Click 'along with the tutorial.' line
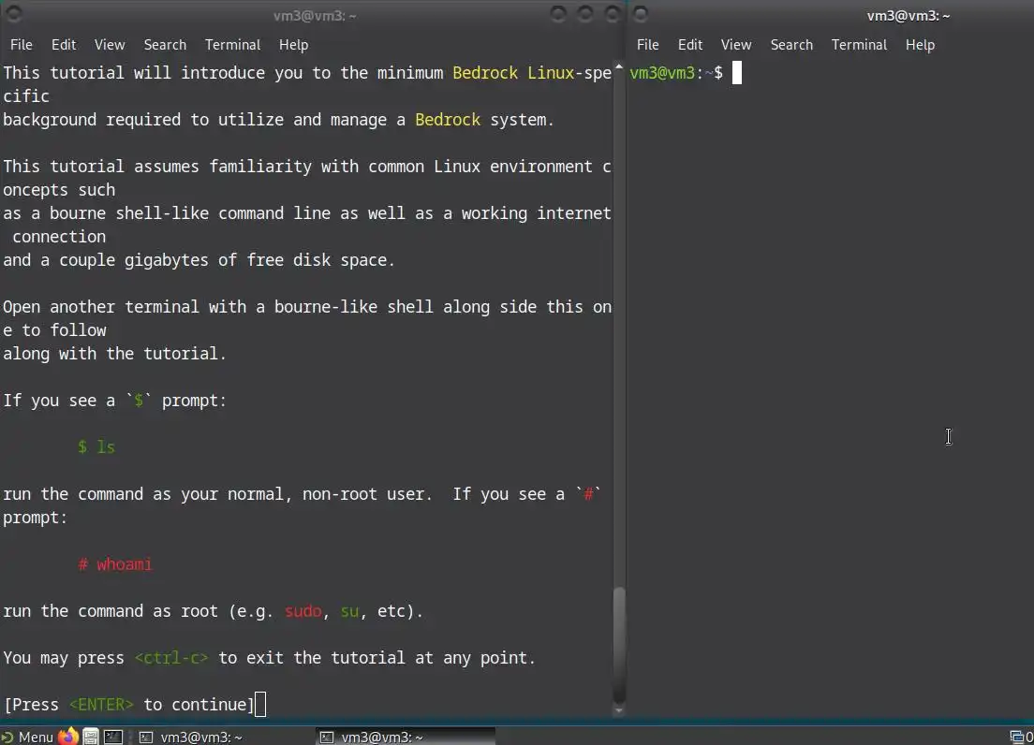This screenshot has width=1034, height=745. pos(115,354)
